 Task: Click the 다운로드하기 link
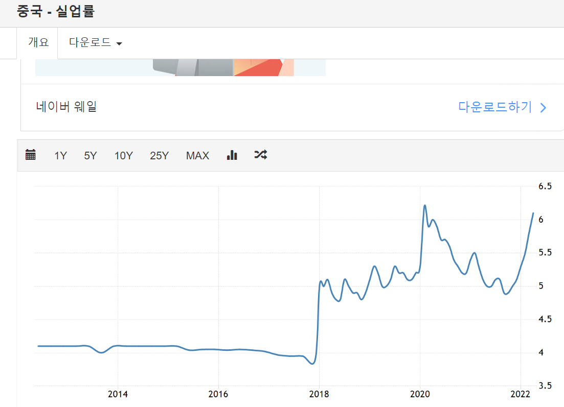click(x=495, y=107)
